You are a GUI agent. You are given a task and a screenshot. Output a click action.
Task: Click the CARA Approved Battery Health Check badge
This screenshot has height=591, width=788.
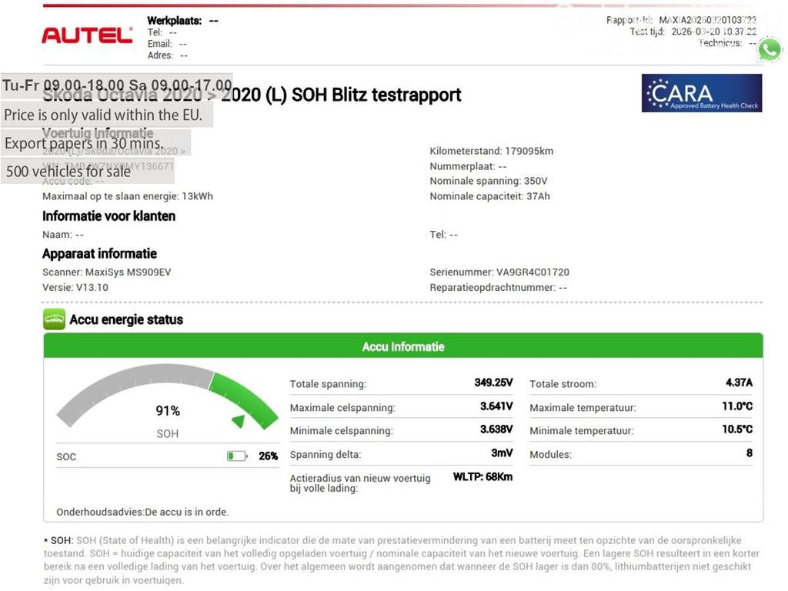[x=701, y=93]
